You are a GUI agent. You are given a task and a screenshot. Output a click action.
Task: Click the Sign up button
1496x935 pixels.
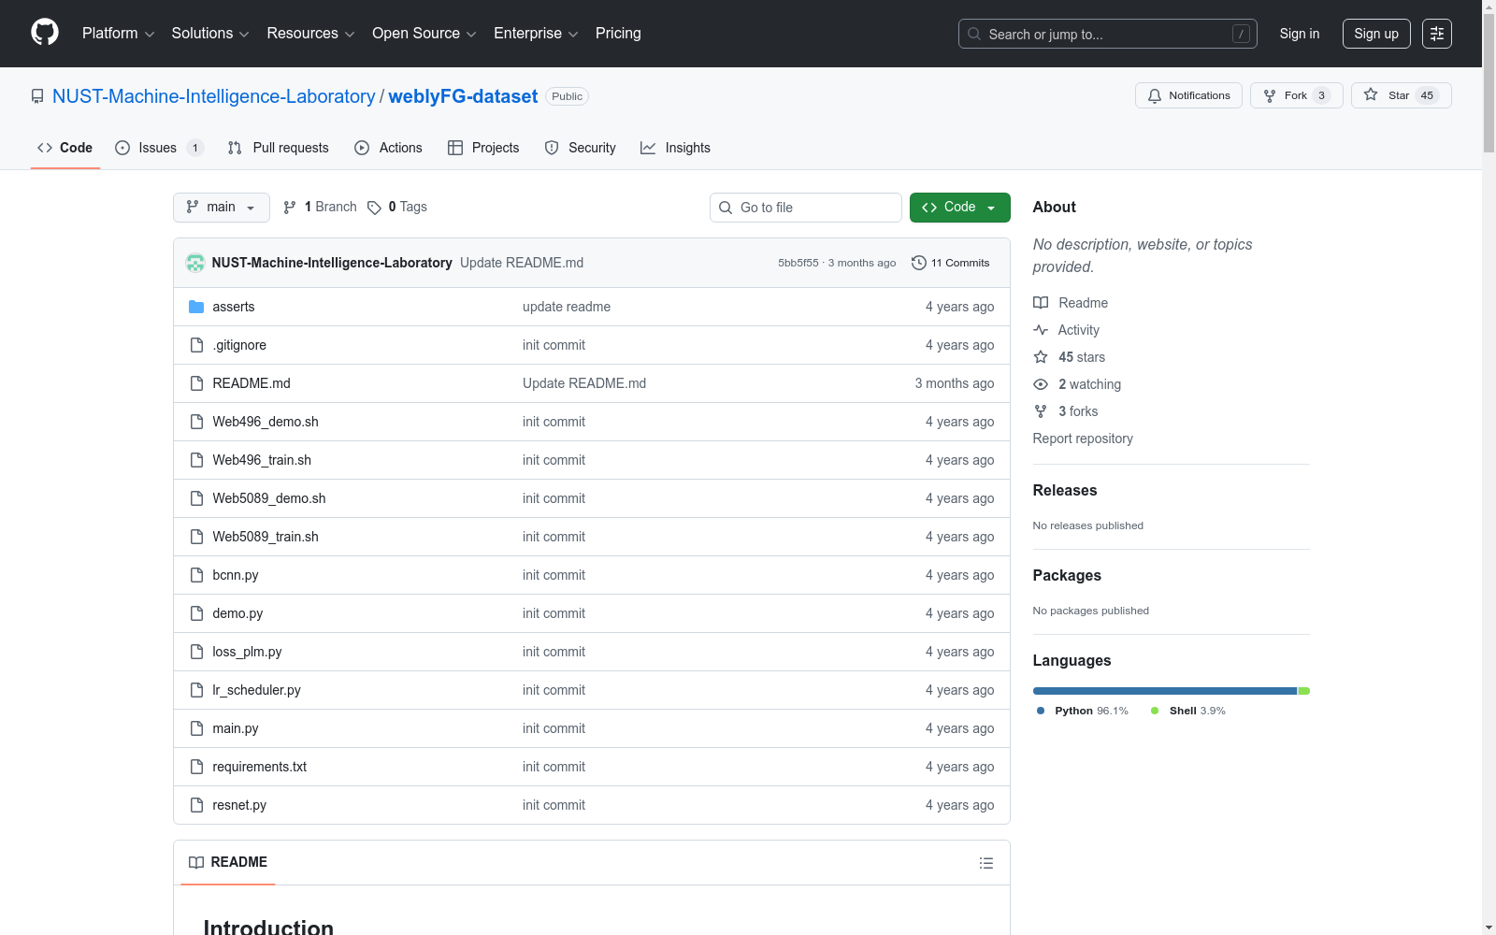[1376, 34]
